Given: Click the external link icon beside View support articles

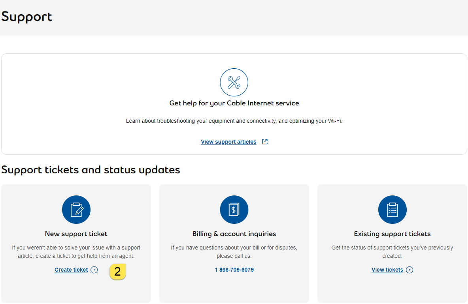Looking at the screenshot, I should [x=264, y=141].
